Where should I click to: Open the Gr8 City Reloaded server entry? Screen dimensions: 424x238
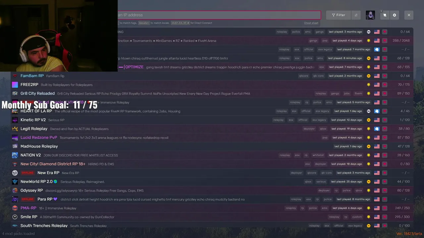click(212, 94)
